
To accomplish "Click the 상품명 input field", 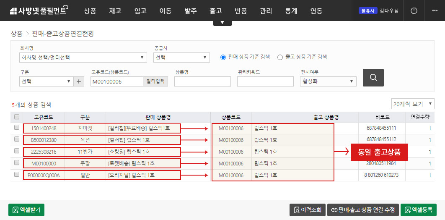I will [202, 81].
